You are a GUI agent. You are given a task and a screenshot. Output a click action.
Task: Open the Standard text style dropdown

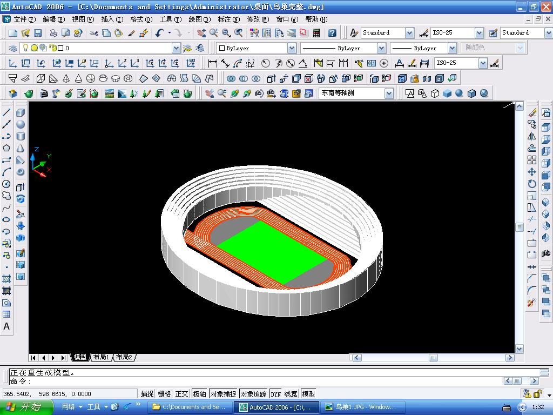point(409,33)
